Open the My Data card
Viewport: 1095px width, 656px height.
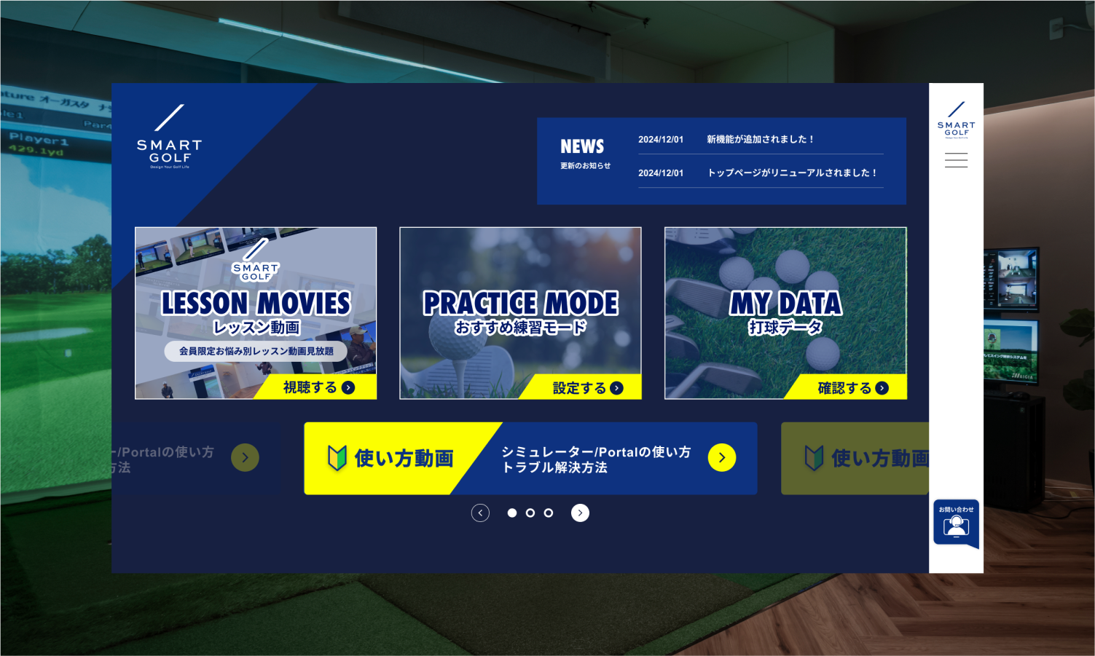[x=785, y=313]
